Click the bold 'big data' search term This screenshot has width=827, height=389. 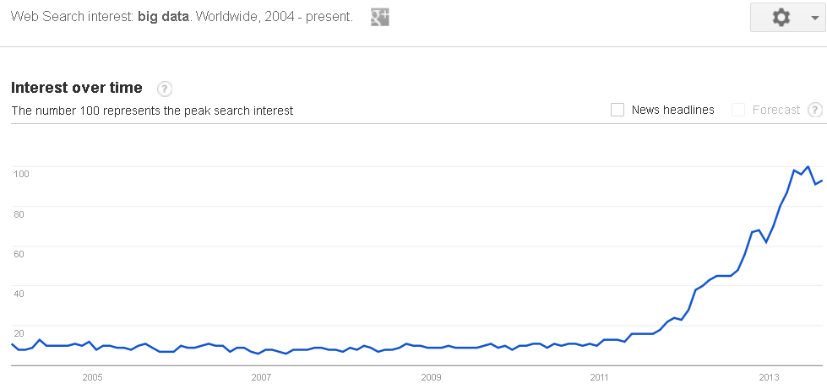164,16
